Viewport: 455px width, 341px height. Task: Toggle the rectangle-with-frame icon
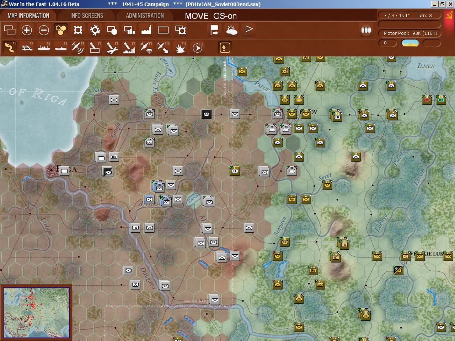point(181,30)
